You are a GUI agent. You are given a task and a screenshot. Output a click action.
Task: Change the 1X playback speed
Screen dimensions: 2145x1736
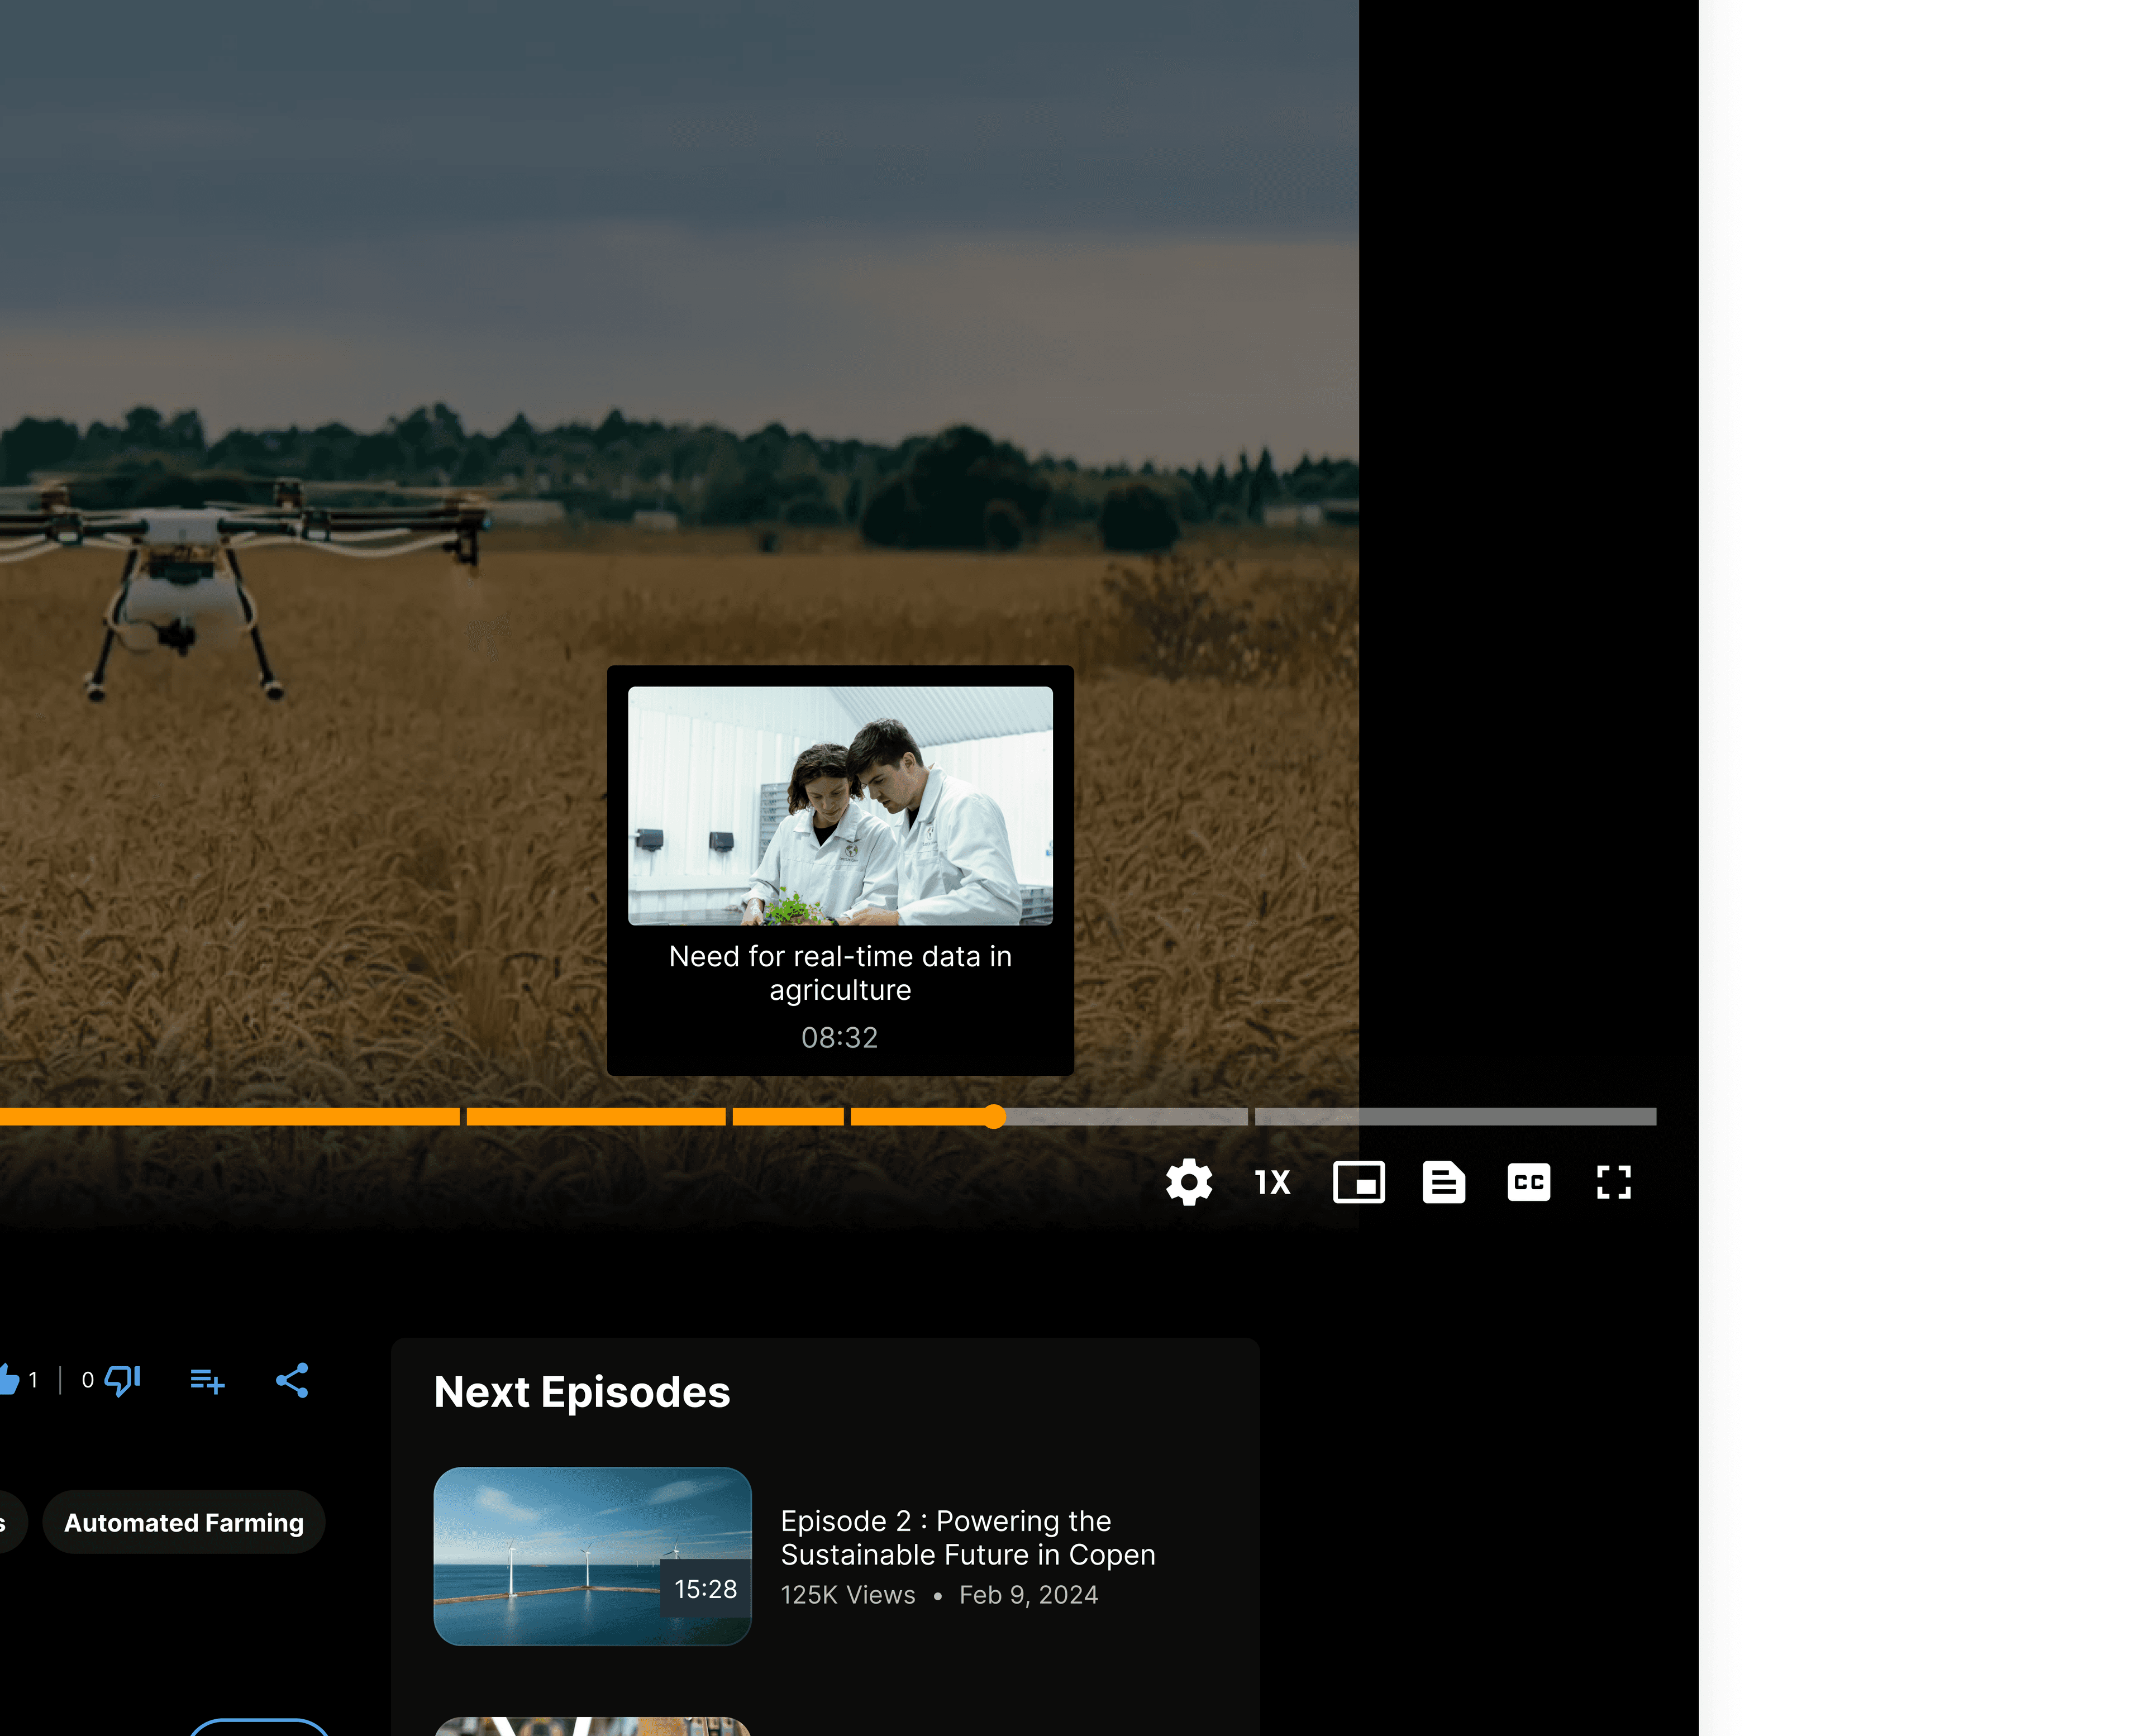pos(1273,1183)
